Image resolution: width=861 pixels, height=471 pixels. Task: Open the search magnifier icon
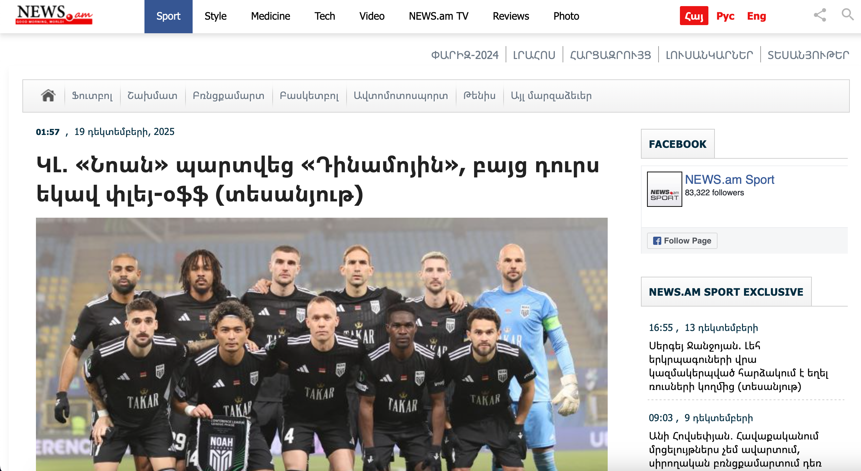[847, 15]
